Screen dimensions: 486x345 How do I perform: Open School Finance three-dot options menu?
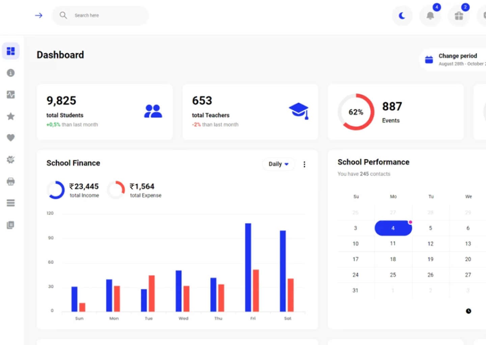(304, 164)
